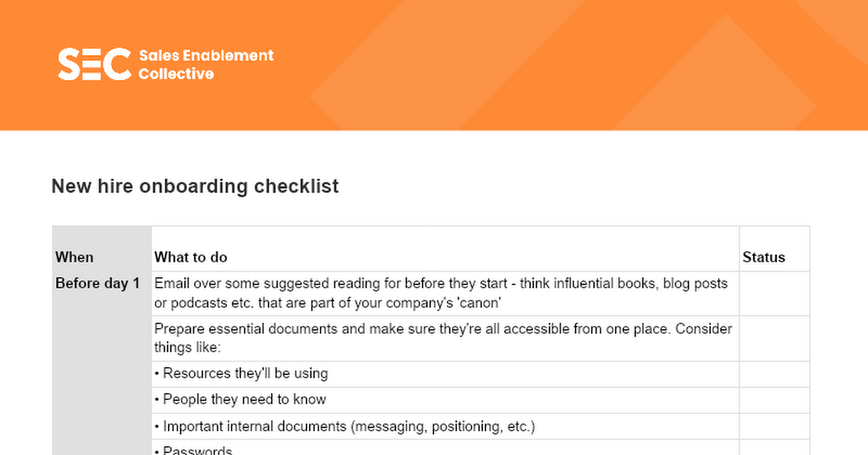
Task: Select the Before day 1 cell
Action: click(98, 283)
